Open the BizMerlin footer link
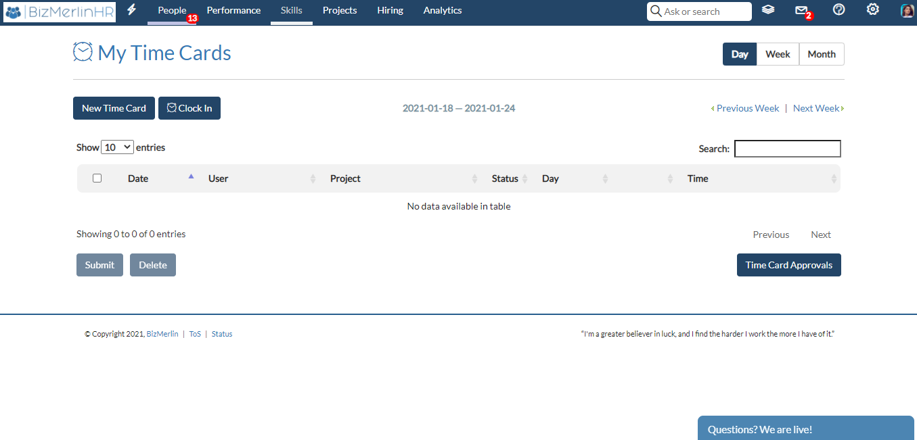This screenshot has width=917, height=440. (x=162, y=334)
